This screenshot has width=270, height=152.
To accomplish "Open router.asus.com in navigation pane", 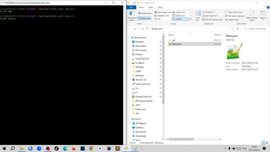I will click(x=143, y=84).
